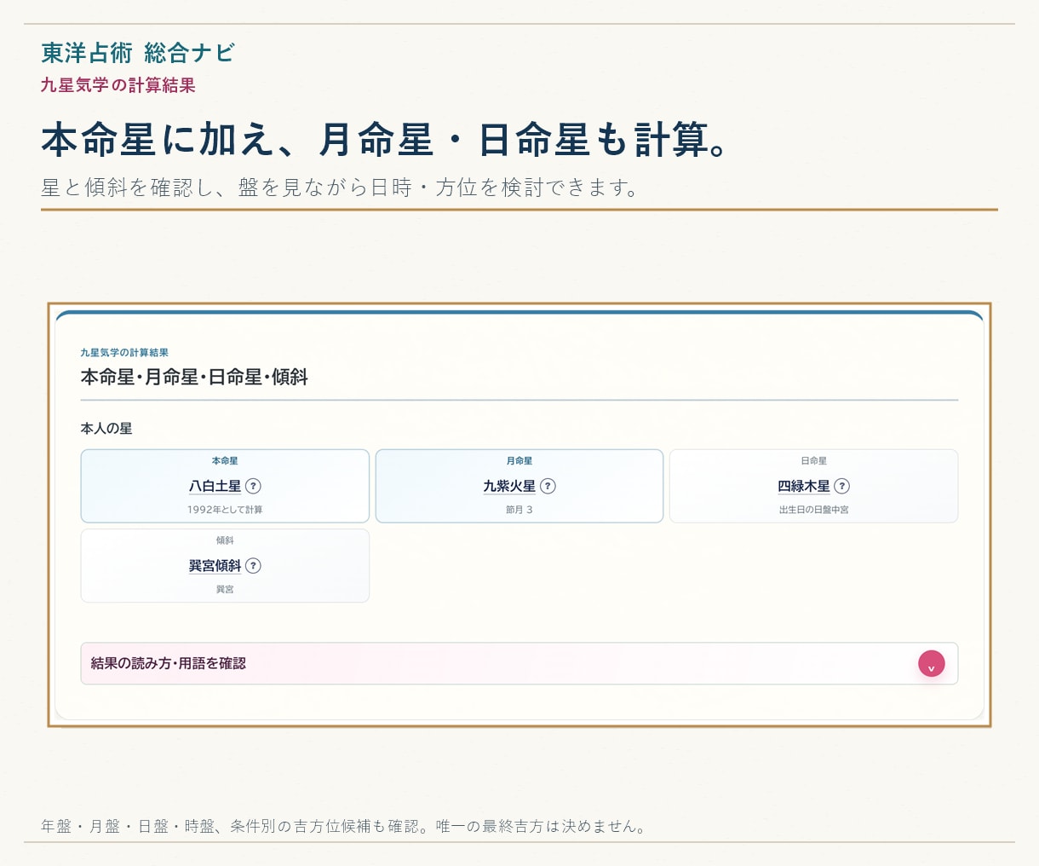This screenshot has width=1039, height=866.
Task: Click the small blue 九星気学の計算結果 label
Action: coord(124,353)
